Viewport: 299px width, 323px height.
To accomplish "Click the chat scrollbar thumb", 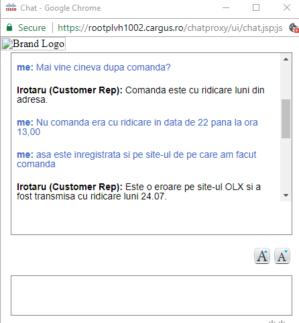I will 286,119.
